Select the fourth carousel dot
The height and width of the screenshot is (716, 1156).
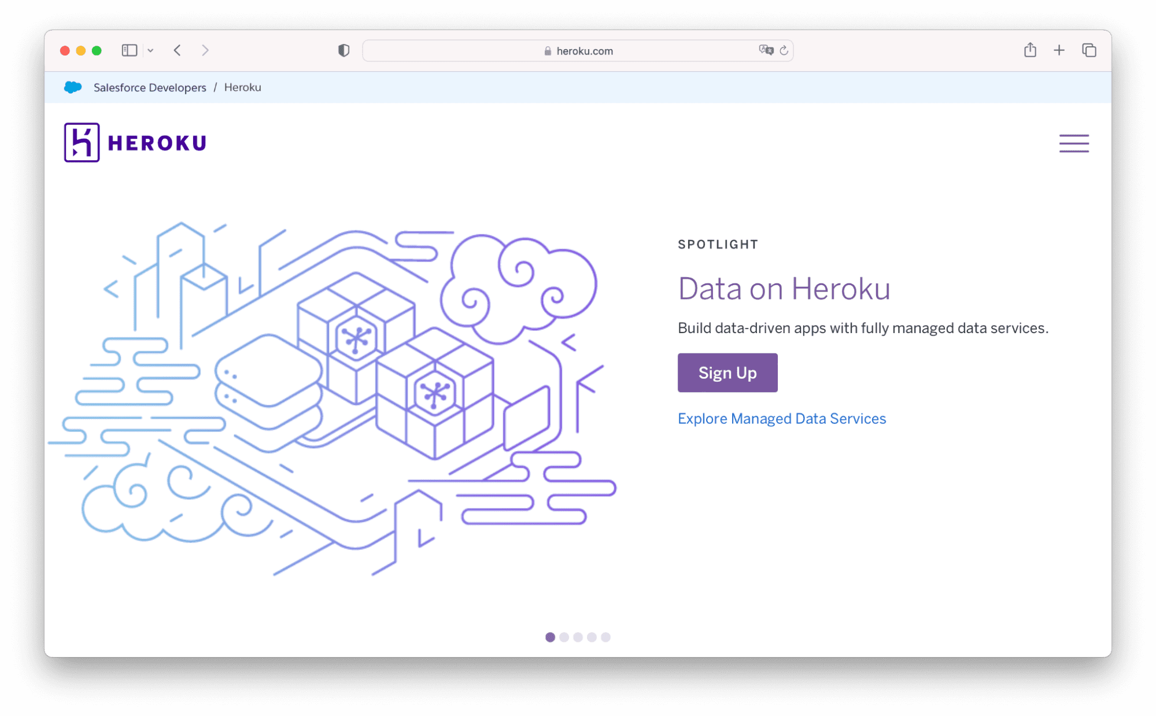pos(592,637)
